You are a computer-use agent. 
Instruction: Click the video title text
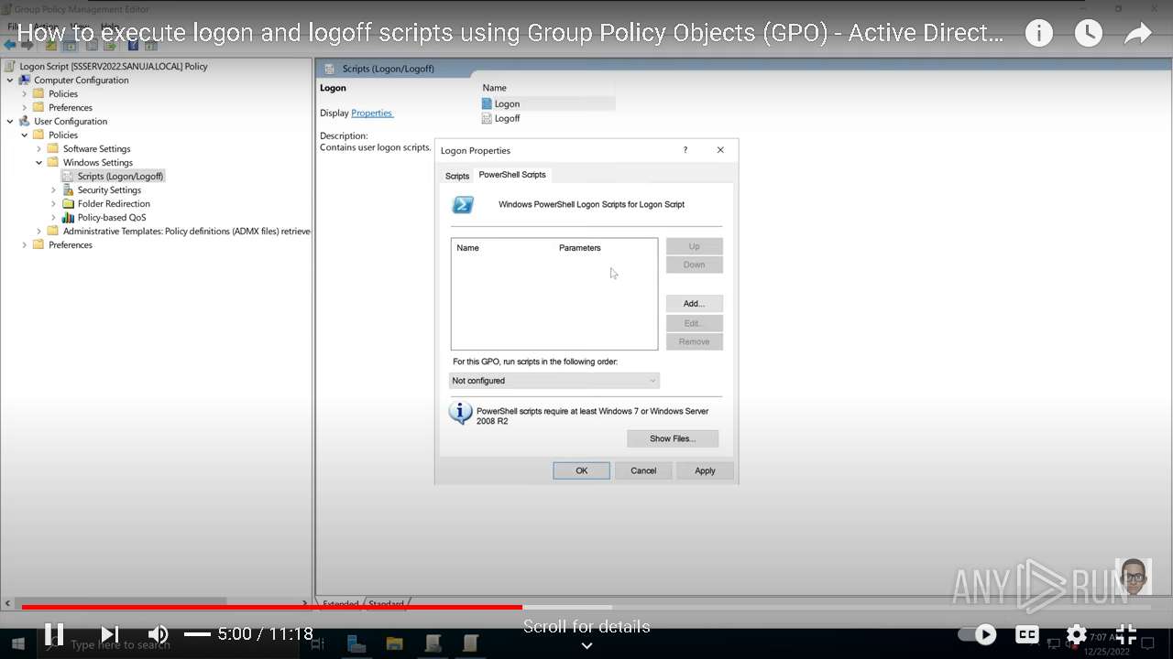(510, 34)
